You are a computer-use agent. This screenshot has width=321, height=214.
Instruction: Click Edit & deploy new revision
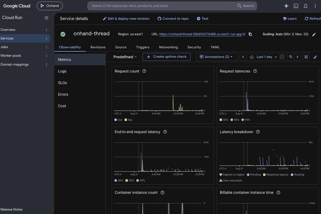[x=126, y=19]
